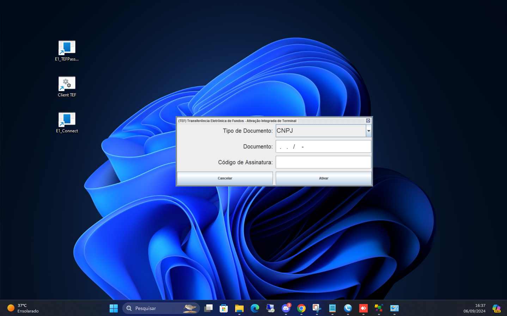The width and height of the screenshot is (507, 316).
Task: Open Task View from the taskbar
Action: coord(208,308)
